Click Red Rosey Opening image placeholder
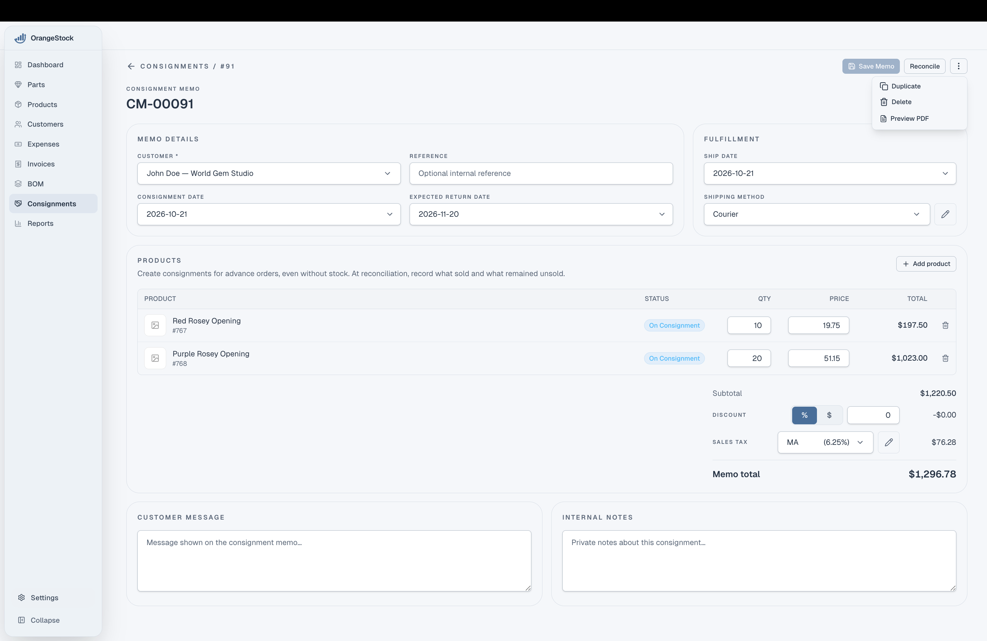 155,325
